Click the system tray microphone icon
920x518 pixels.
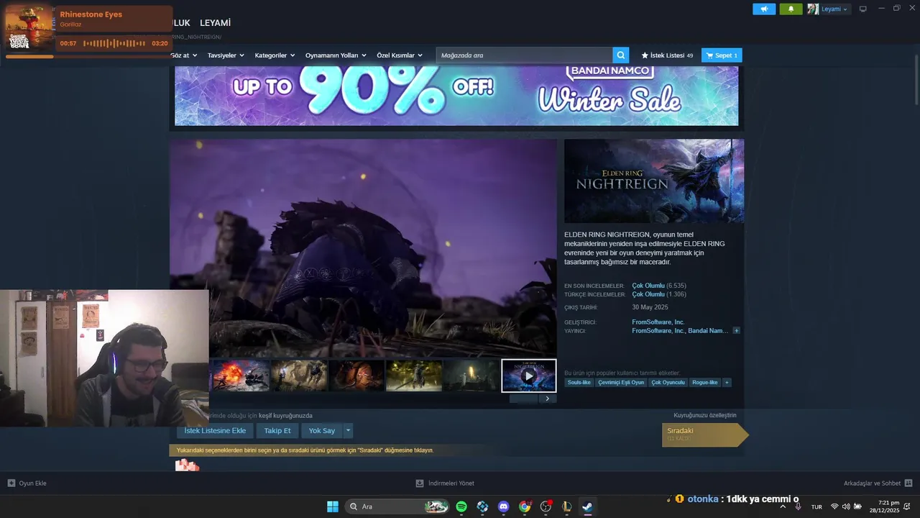(x=798, y=506)
